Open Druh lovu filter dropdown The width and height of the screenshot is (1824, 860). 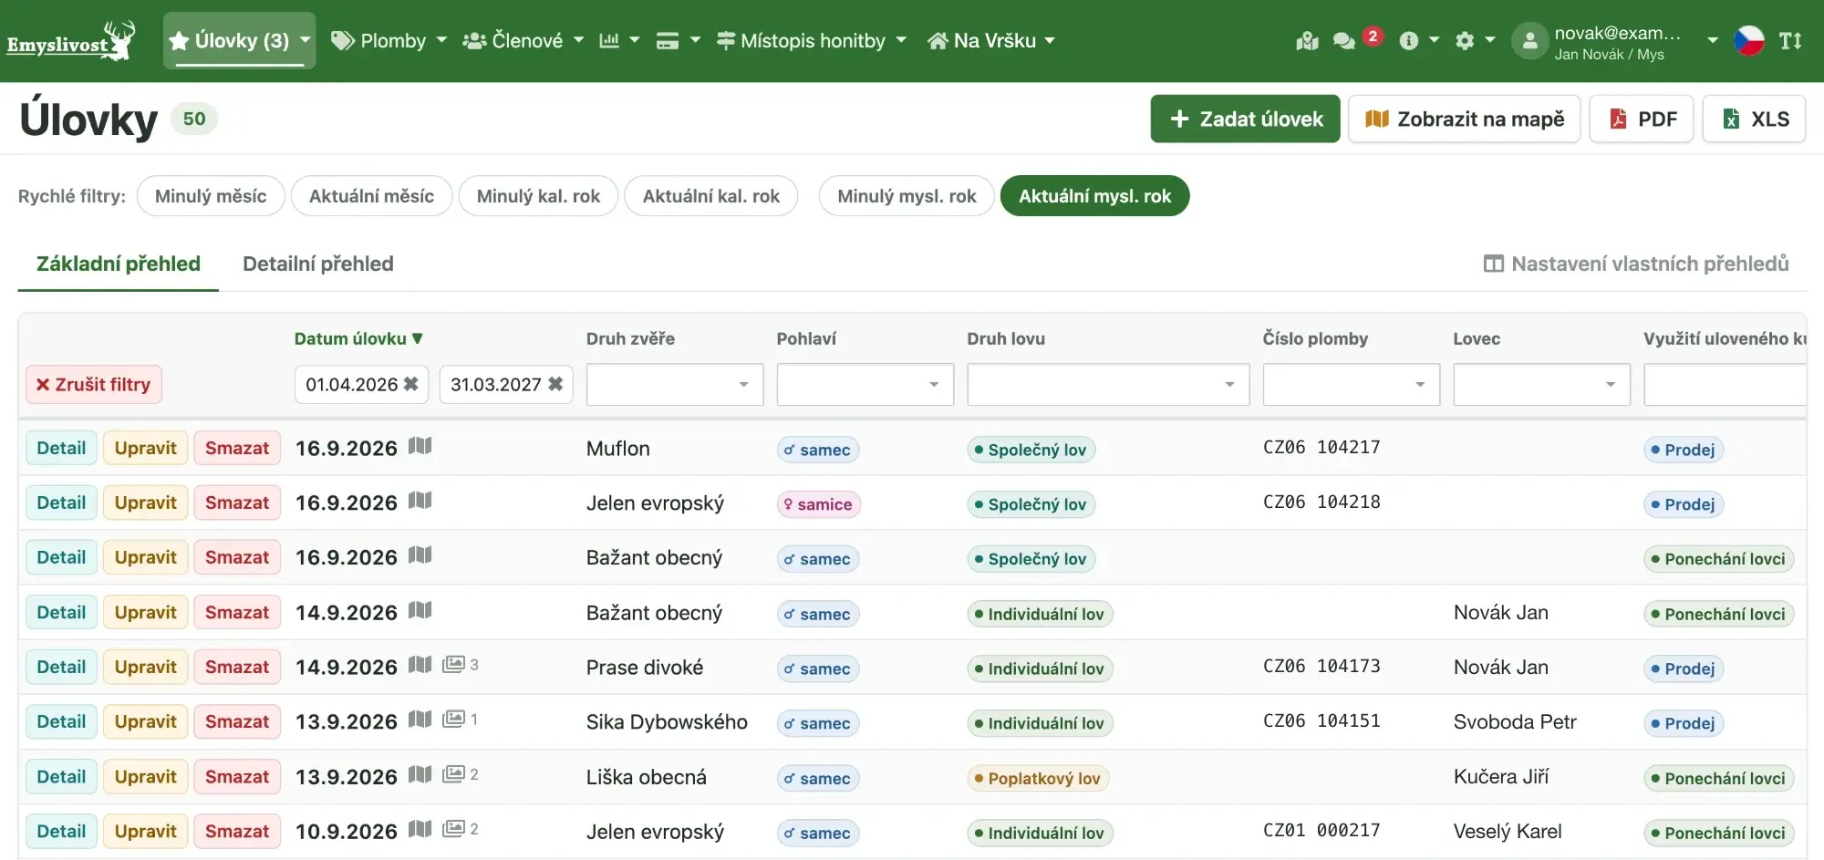coord(1108,384)
